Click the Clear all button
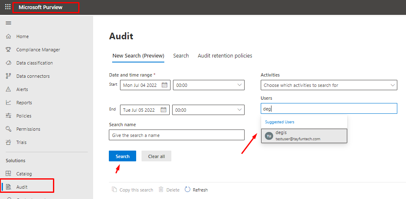Viewport: 406px width, 199px height. pos(156,156)
